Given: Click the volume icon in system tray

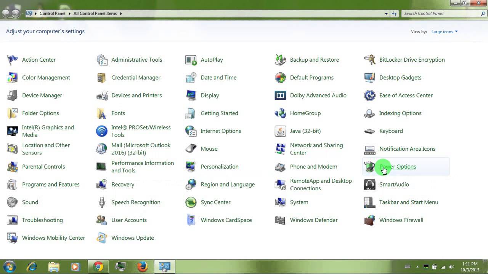Looking at the screenshot, I should pyautogui.click(x=453, y=267).
